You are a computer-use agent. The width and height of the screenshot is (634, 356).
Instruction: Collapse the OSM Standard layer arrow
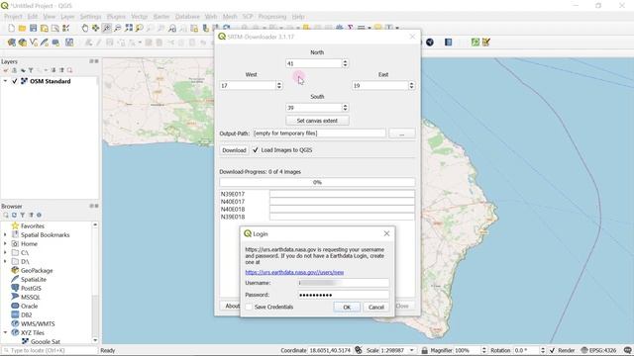click(x=5, y=81)
